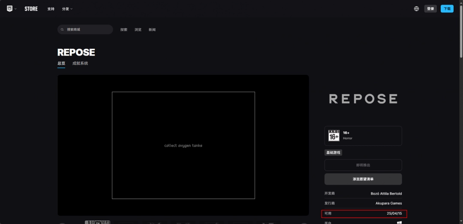This screenshot has height=224, width=463.
Task: Click the 即将推出 button
Action: [x=363, y=165]
